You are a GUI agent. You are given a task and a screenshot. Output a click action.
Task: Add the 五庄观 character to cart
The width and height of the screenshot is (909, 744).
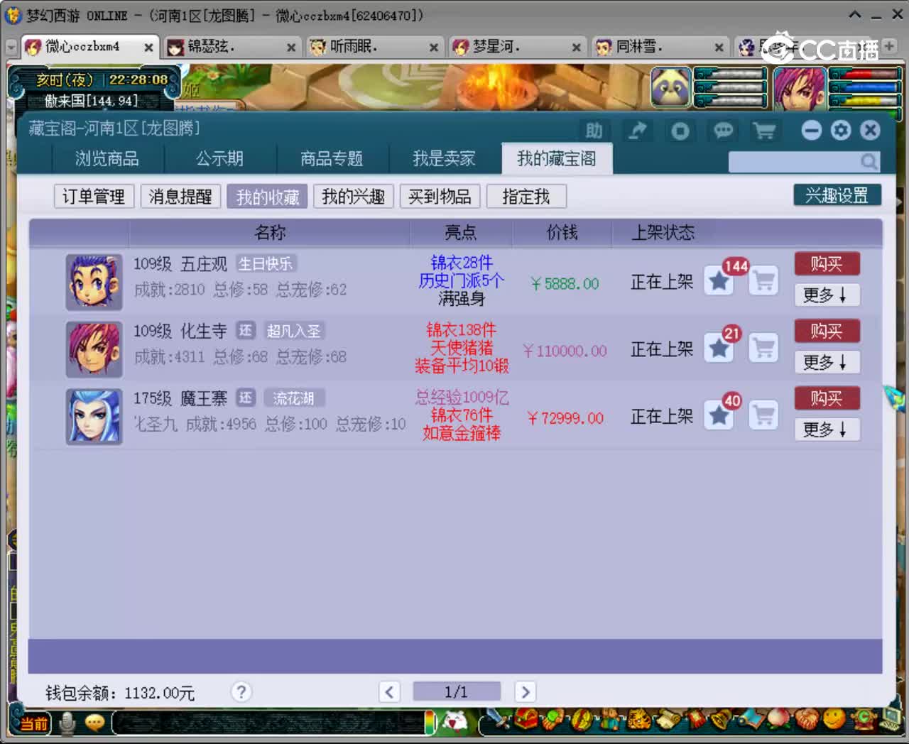tap(764, 281)
